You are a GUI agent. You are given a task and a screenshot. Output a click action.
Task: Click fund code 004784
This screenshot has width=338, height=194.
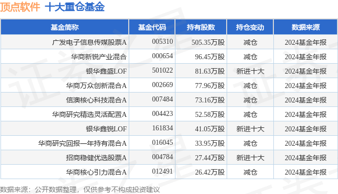coord(163,157)
